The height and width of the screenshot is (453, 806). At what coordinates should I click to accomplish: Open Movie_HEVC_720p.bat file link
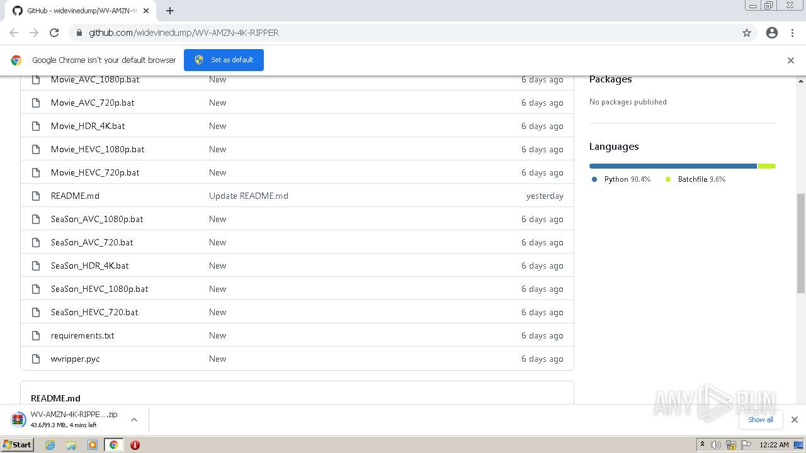tap(95, 172)
